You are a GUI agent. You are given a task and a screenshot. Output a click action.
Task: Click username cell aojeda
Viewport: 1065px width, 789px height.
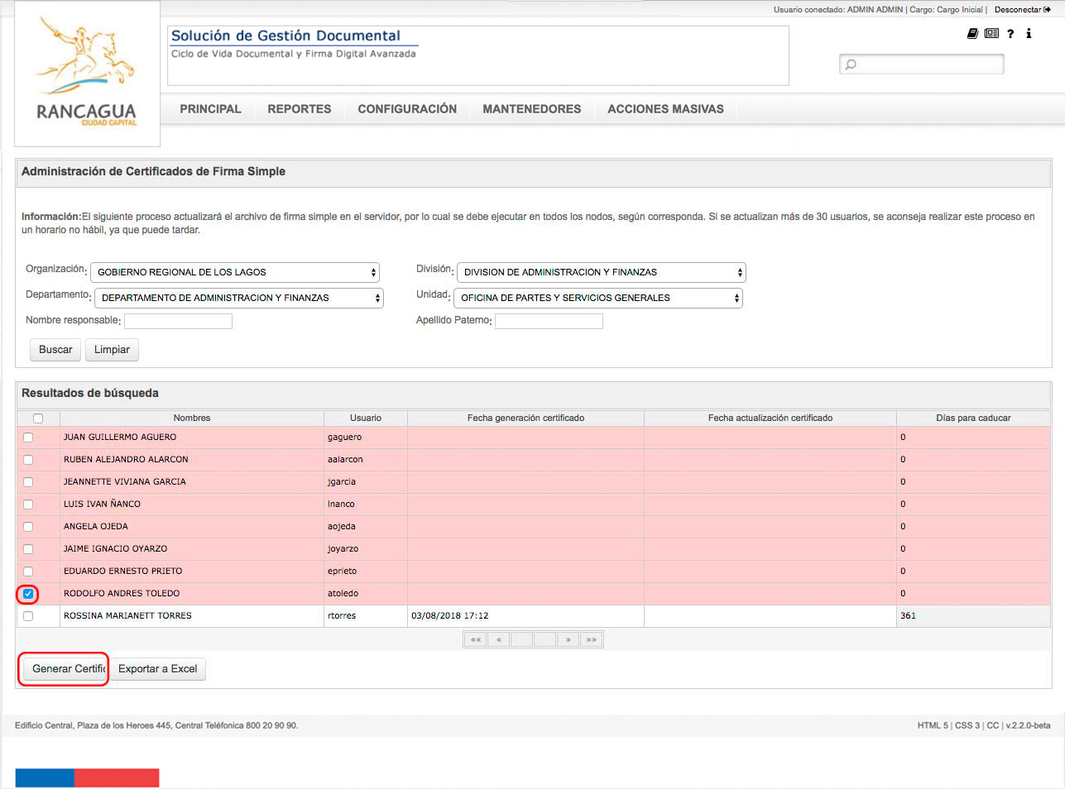point(366,527)
